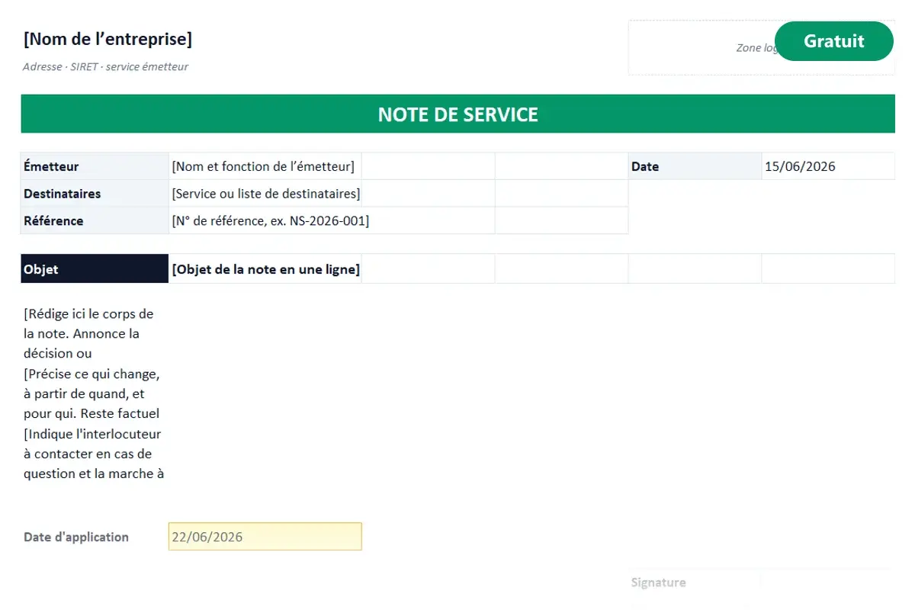This screenshot has height=610, width=915.
Task: Select the [Nom de l'entreprise] heading
Action: pos(108,38)
